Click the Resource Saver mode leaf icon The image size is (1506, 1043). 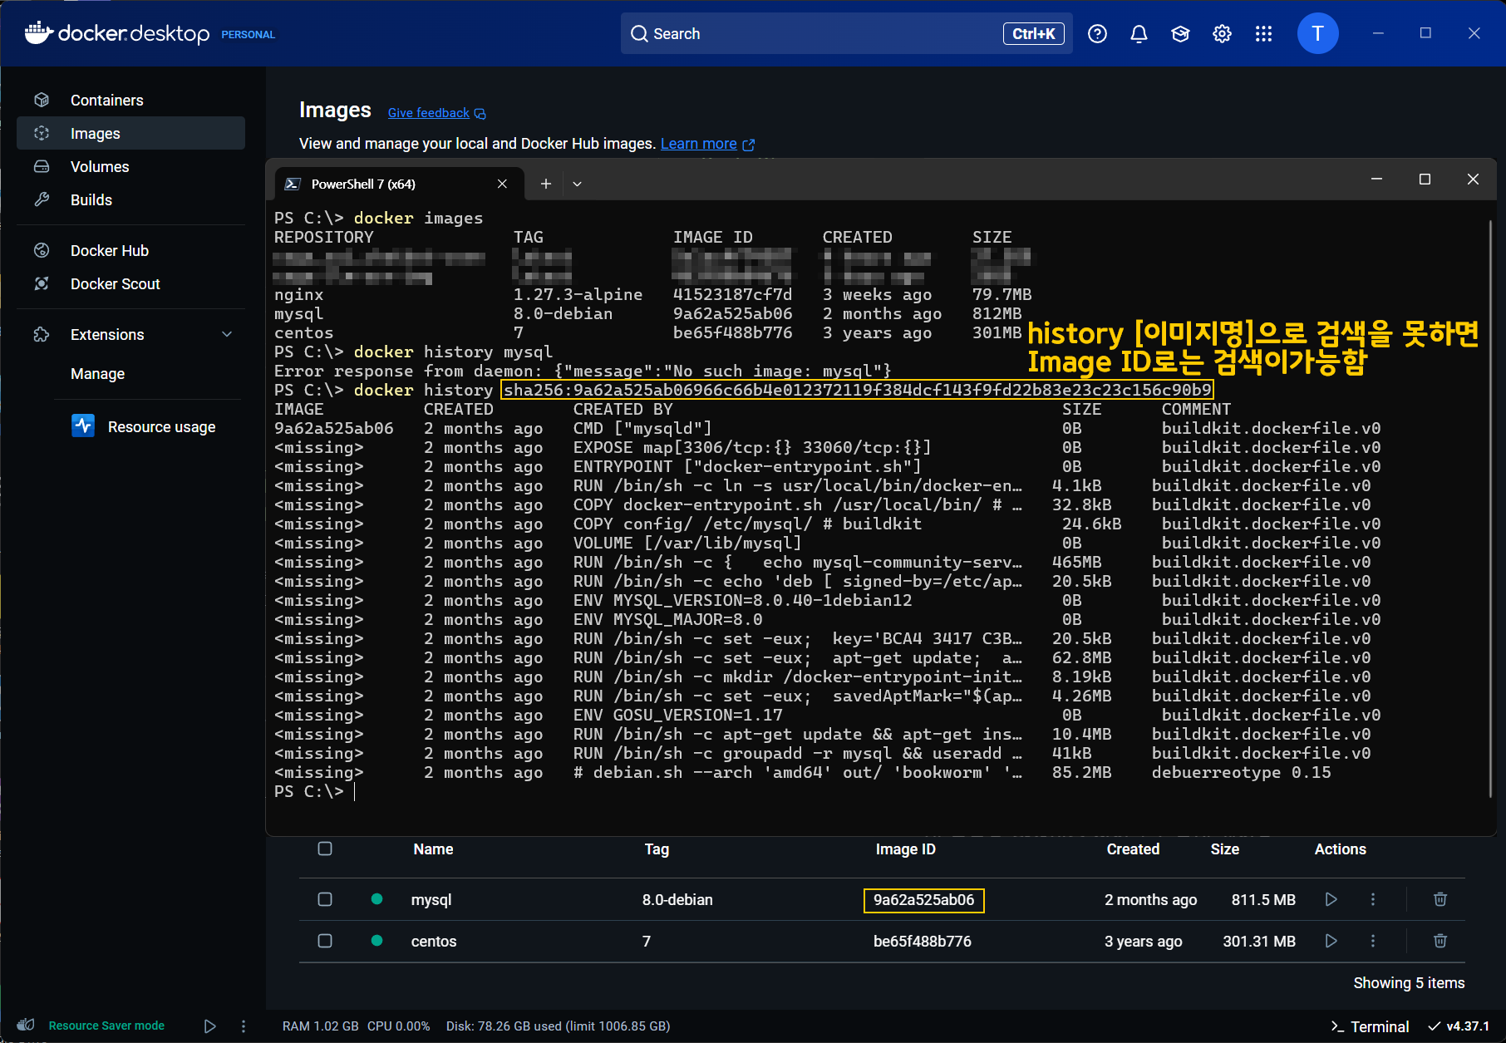[x=26, y=1025]
